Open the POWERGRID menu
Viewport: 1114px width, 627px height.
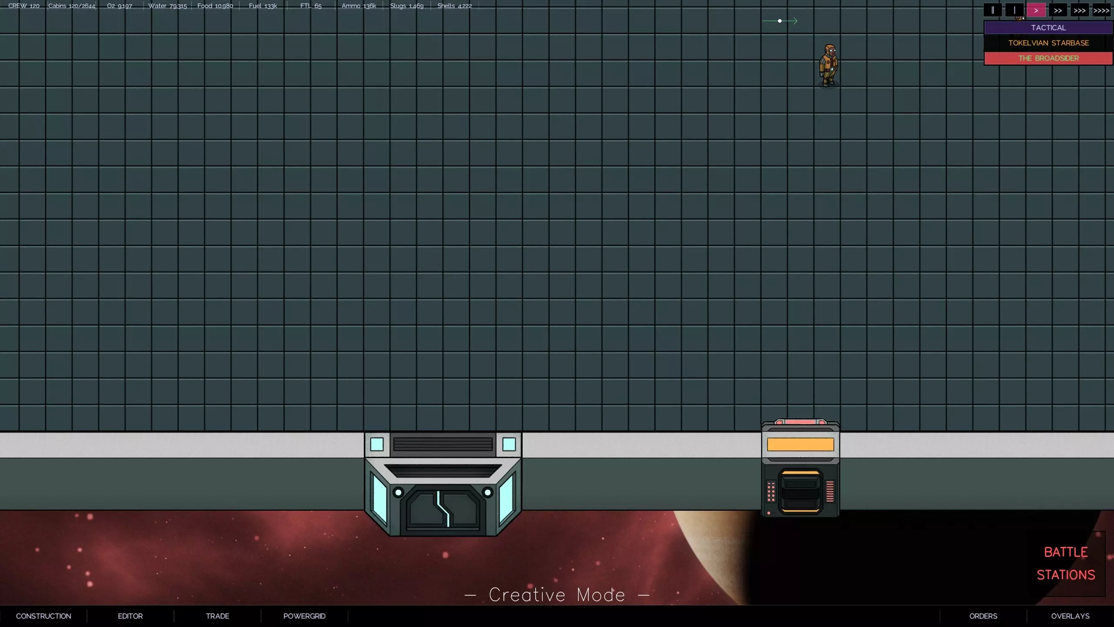point(304,616)
